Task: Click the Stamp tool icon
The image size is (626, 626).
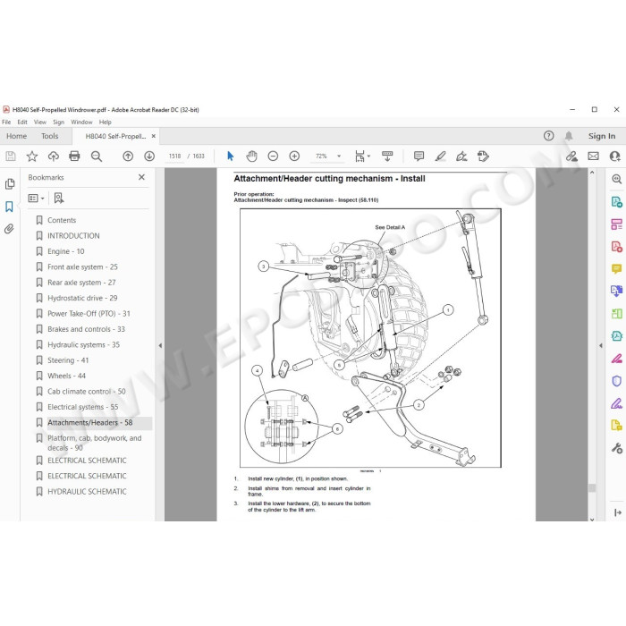Action: coord(483,156)
